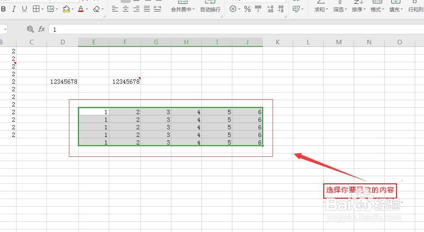Apply yuan currency format
This screenshot has height=232, width=424.
click(233, 9)
